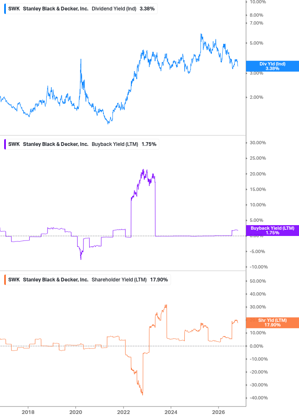Image resolution: width=299 pixels, height=419 pixels.
Task: Click the 25.00% tick on buyback yield axis
Action: [x=258, y=158]
